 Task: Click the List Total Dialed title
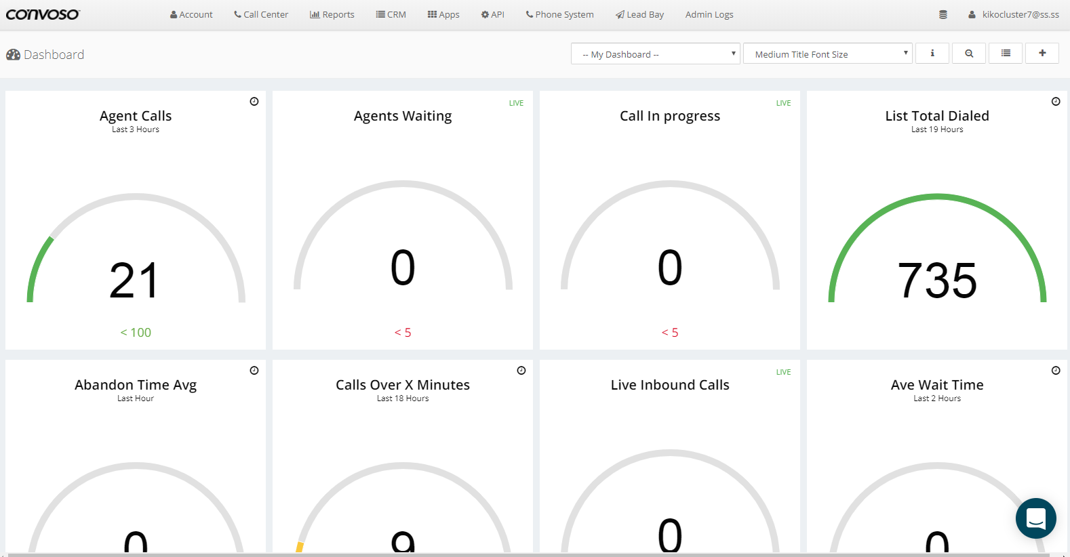tap(937, 116)
